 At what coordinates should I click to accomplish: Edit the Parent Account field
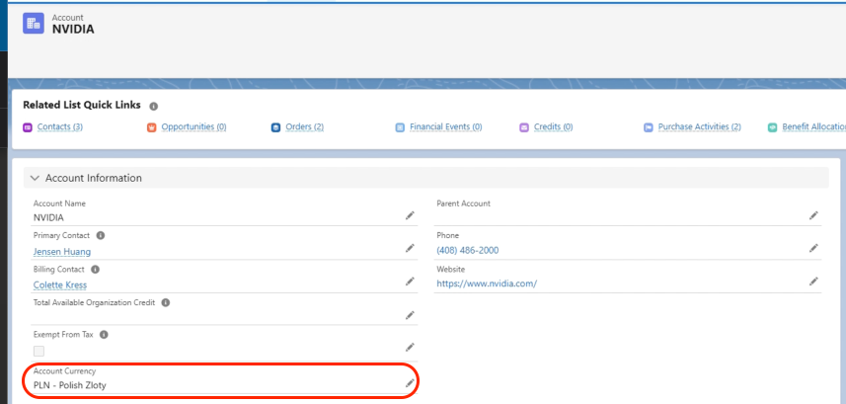[x=813, y=215]
